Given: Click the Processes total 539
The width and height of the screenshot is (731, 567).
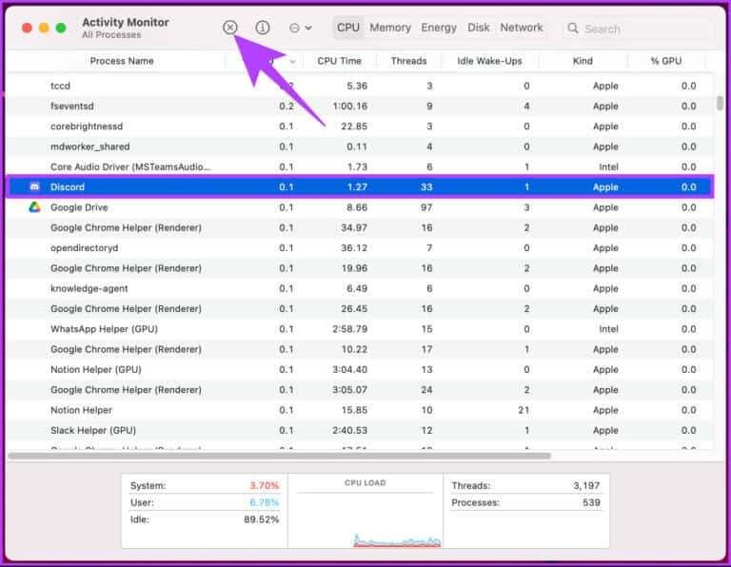Looking at the screenshot, I should [x=591, y=502].
